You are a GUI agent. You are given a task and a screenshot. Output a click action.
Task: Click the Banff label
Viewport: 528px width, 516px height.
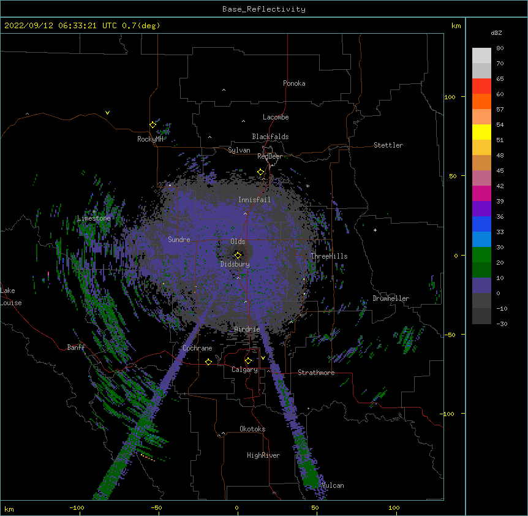point(76,347)
